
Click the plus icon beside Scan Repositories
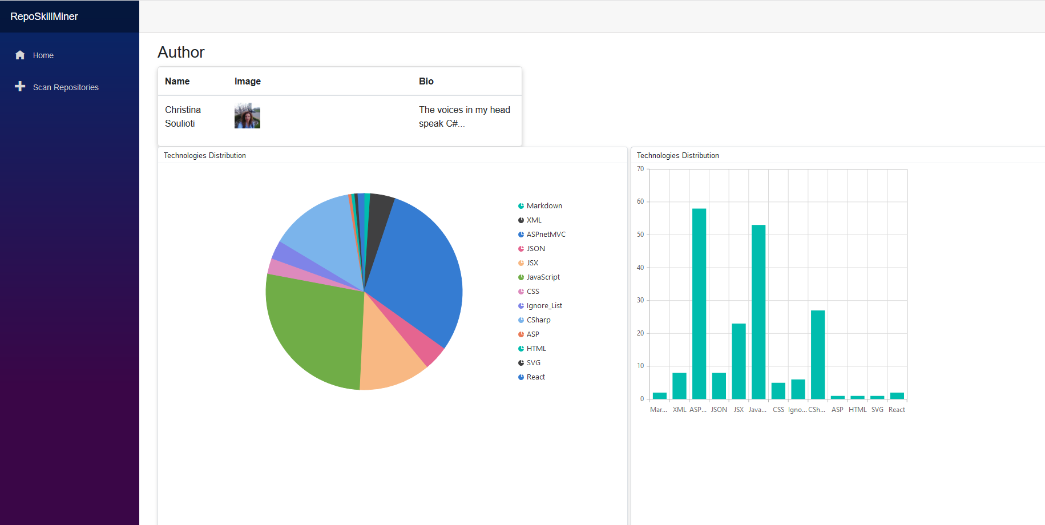click(x=20, y=86)
